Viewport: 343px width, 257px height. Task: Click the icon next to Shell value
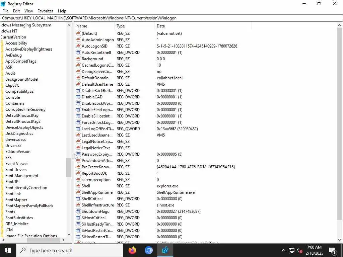pos(78,186)
